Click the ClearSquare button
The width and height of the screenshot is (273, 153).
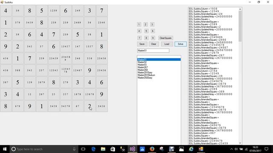coord(166,38)
